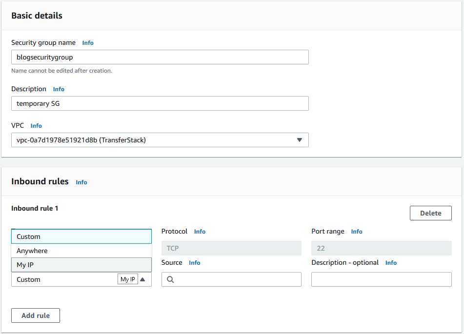Open the Info link next to Description
This screenshot has height=334, width=464.
tap(58, 89)
